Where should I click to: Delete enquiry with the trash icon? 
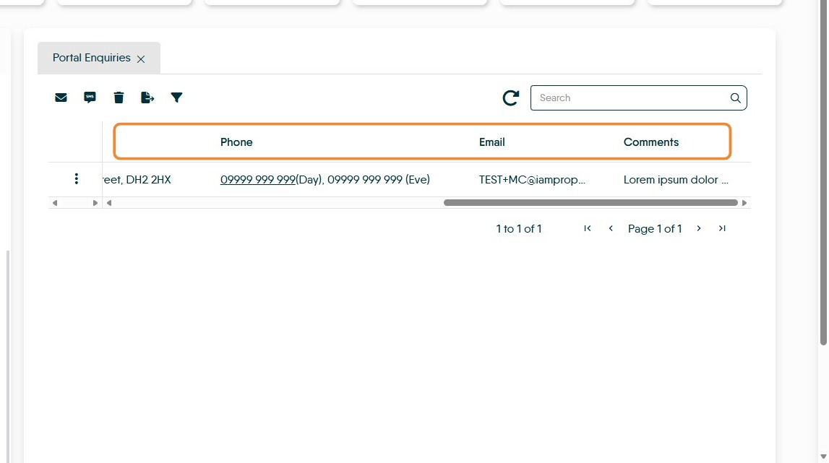coord(119,98)
